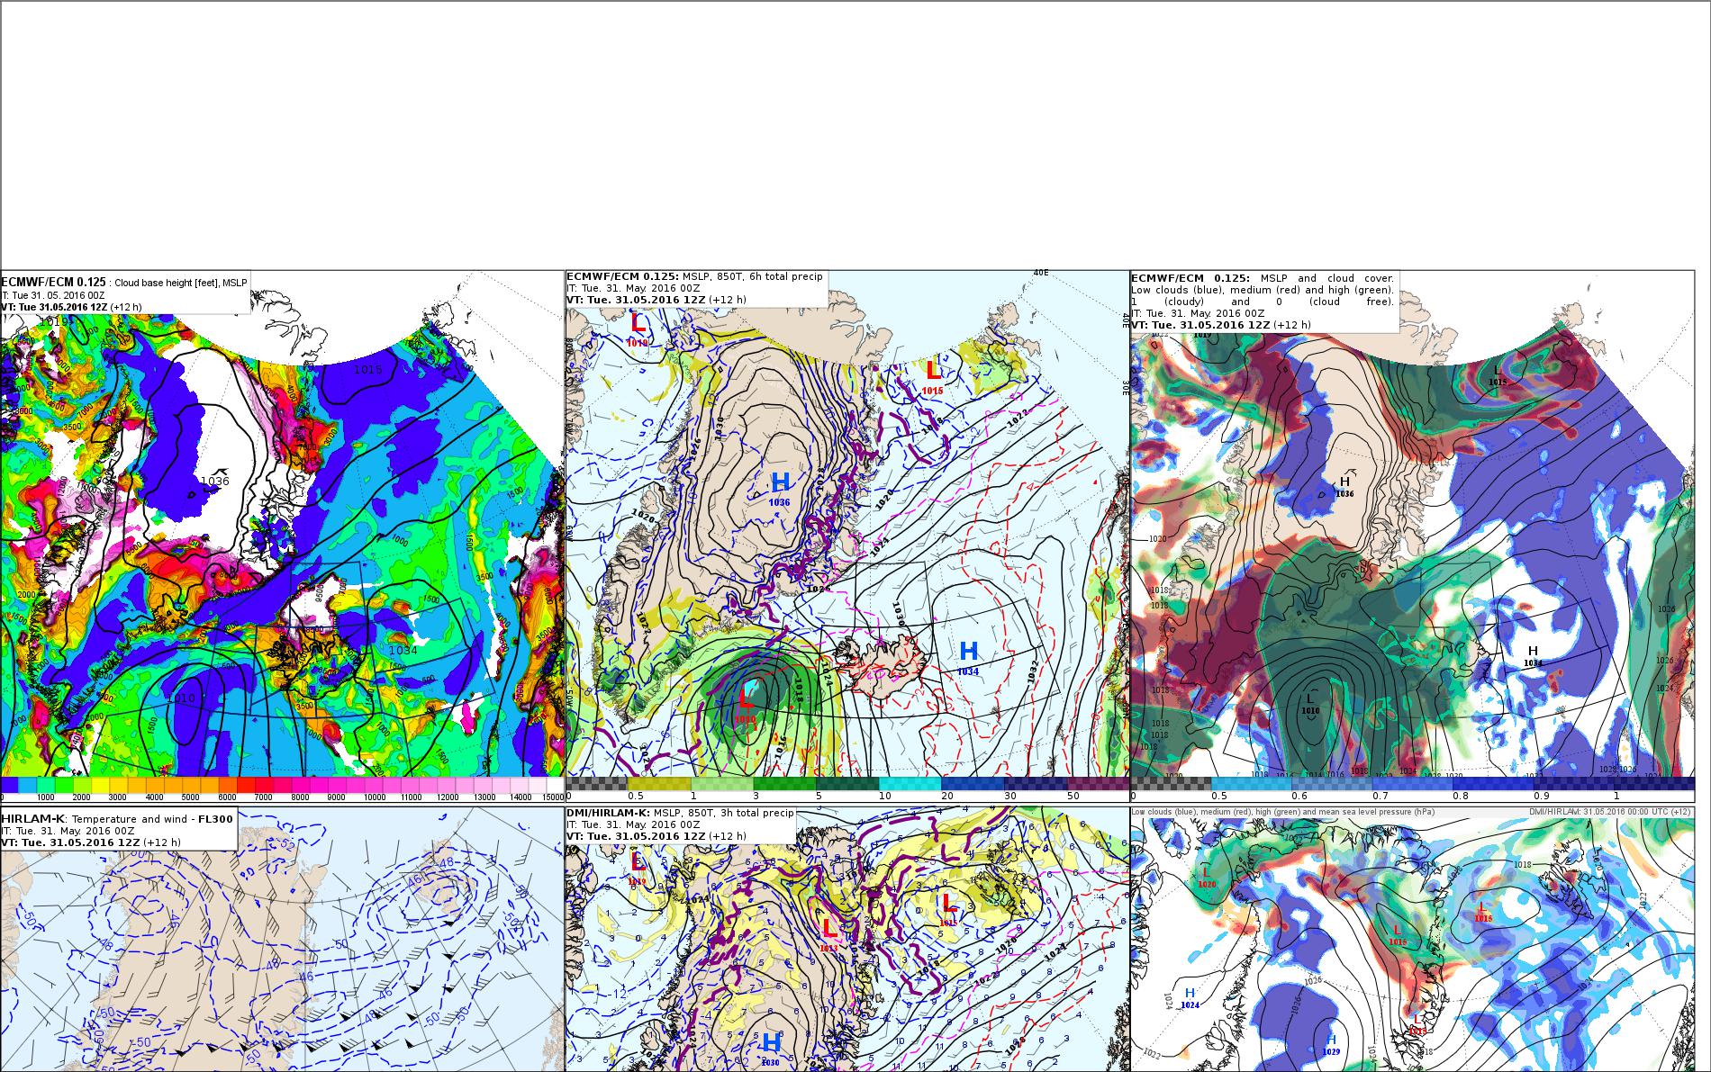Open the ECMWF 6h total precip map
Viewport: 1711px width, 1072px height.
coord(846,536)
